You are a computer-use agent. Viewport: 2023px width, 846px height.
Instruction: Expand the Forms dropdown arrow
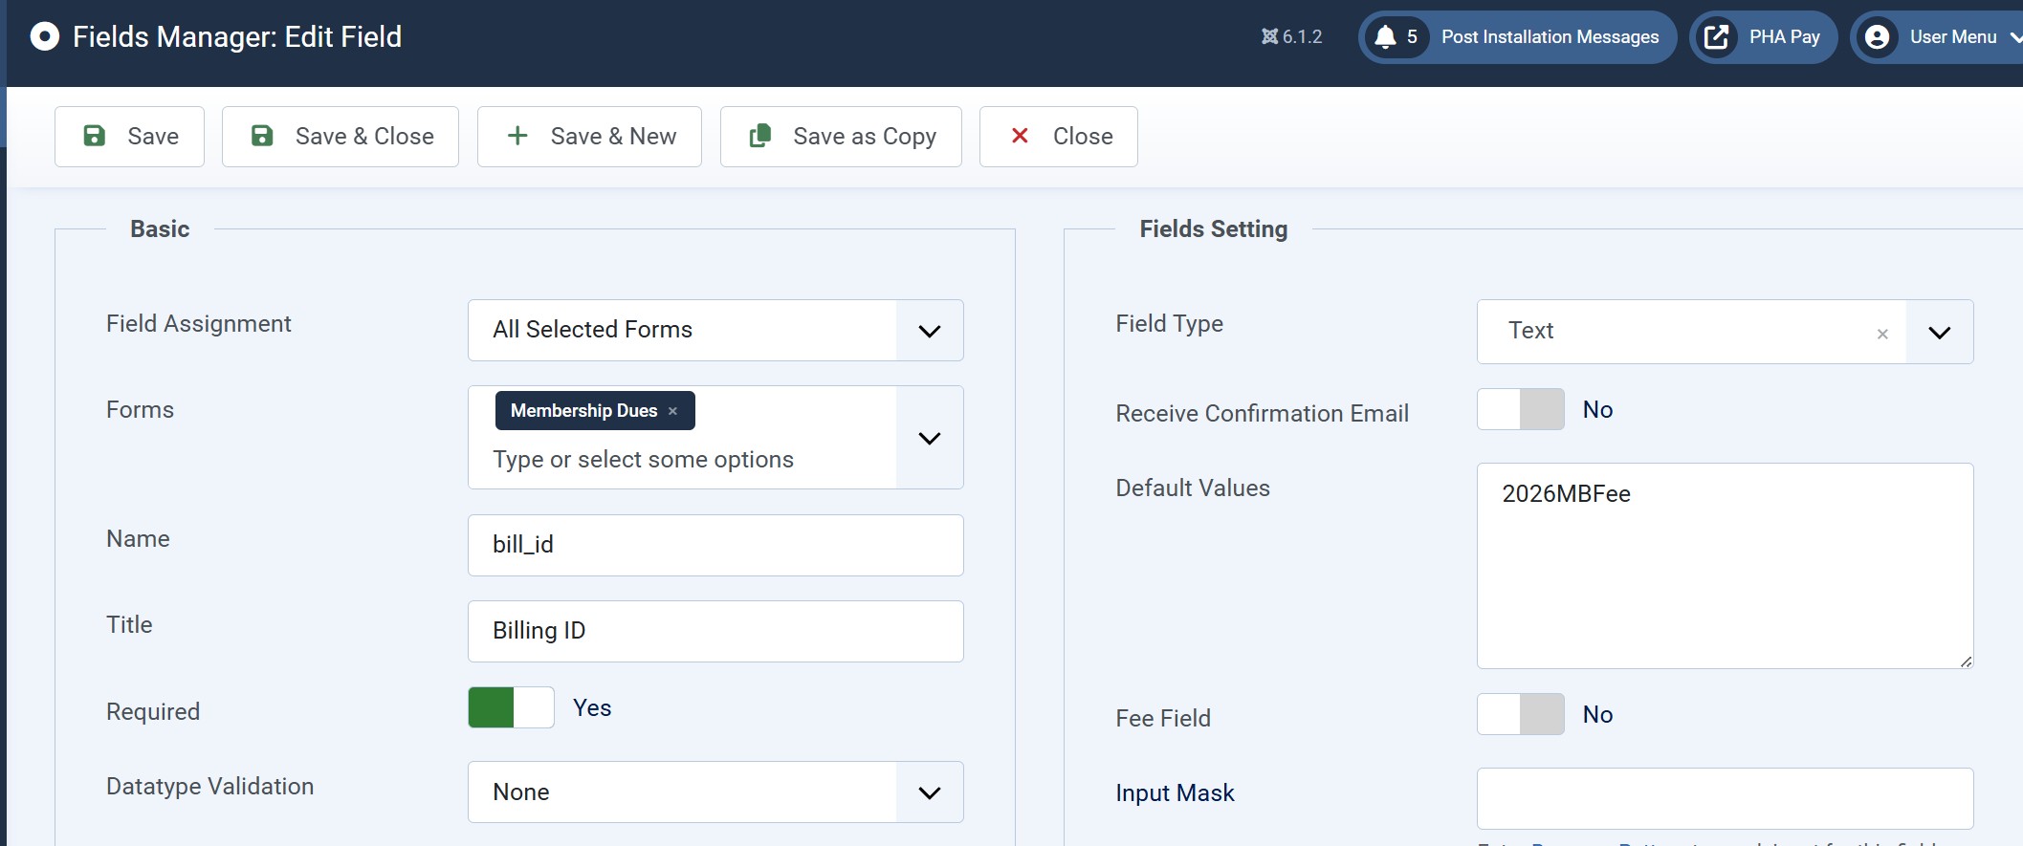[x=929, y=438]
